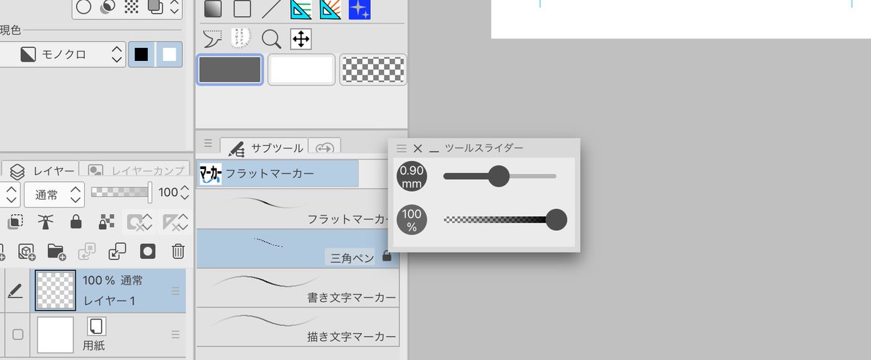Click the layer opacity slider bar
The width and height of the screenshot is (871, 360).
pos(121,192)
